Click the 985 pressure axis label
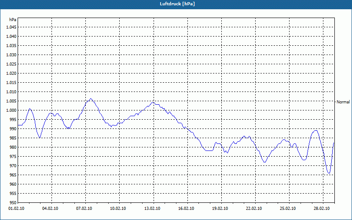The height and width of the screenshot is (220, 352). (x=13, y=138)
